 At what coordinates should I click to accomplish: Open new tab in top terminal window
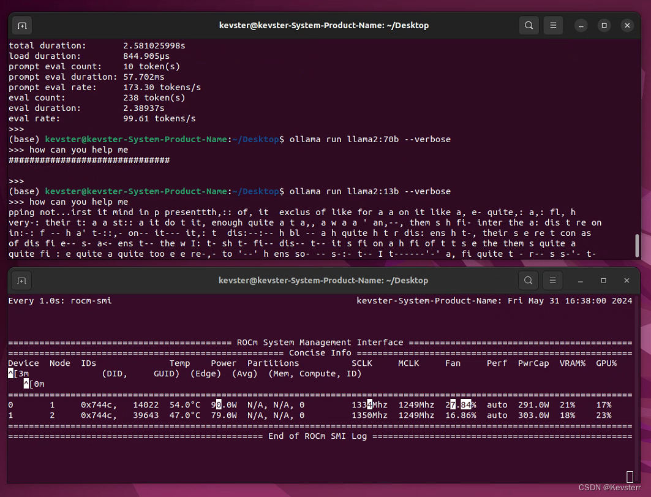click(22, 26)
